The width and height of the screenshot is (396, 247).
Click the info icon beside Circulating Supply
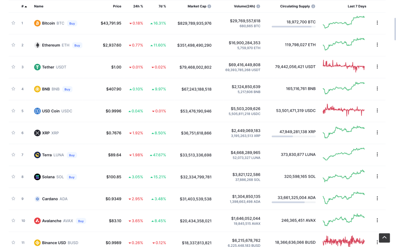point(313,7)
